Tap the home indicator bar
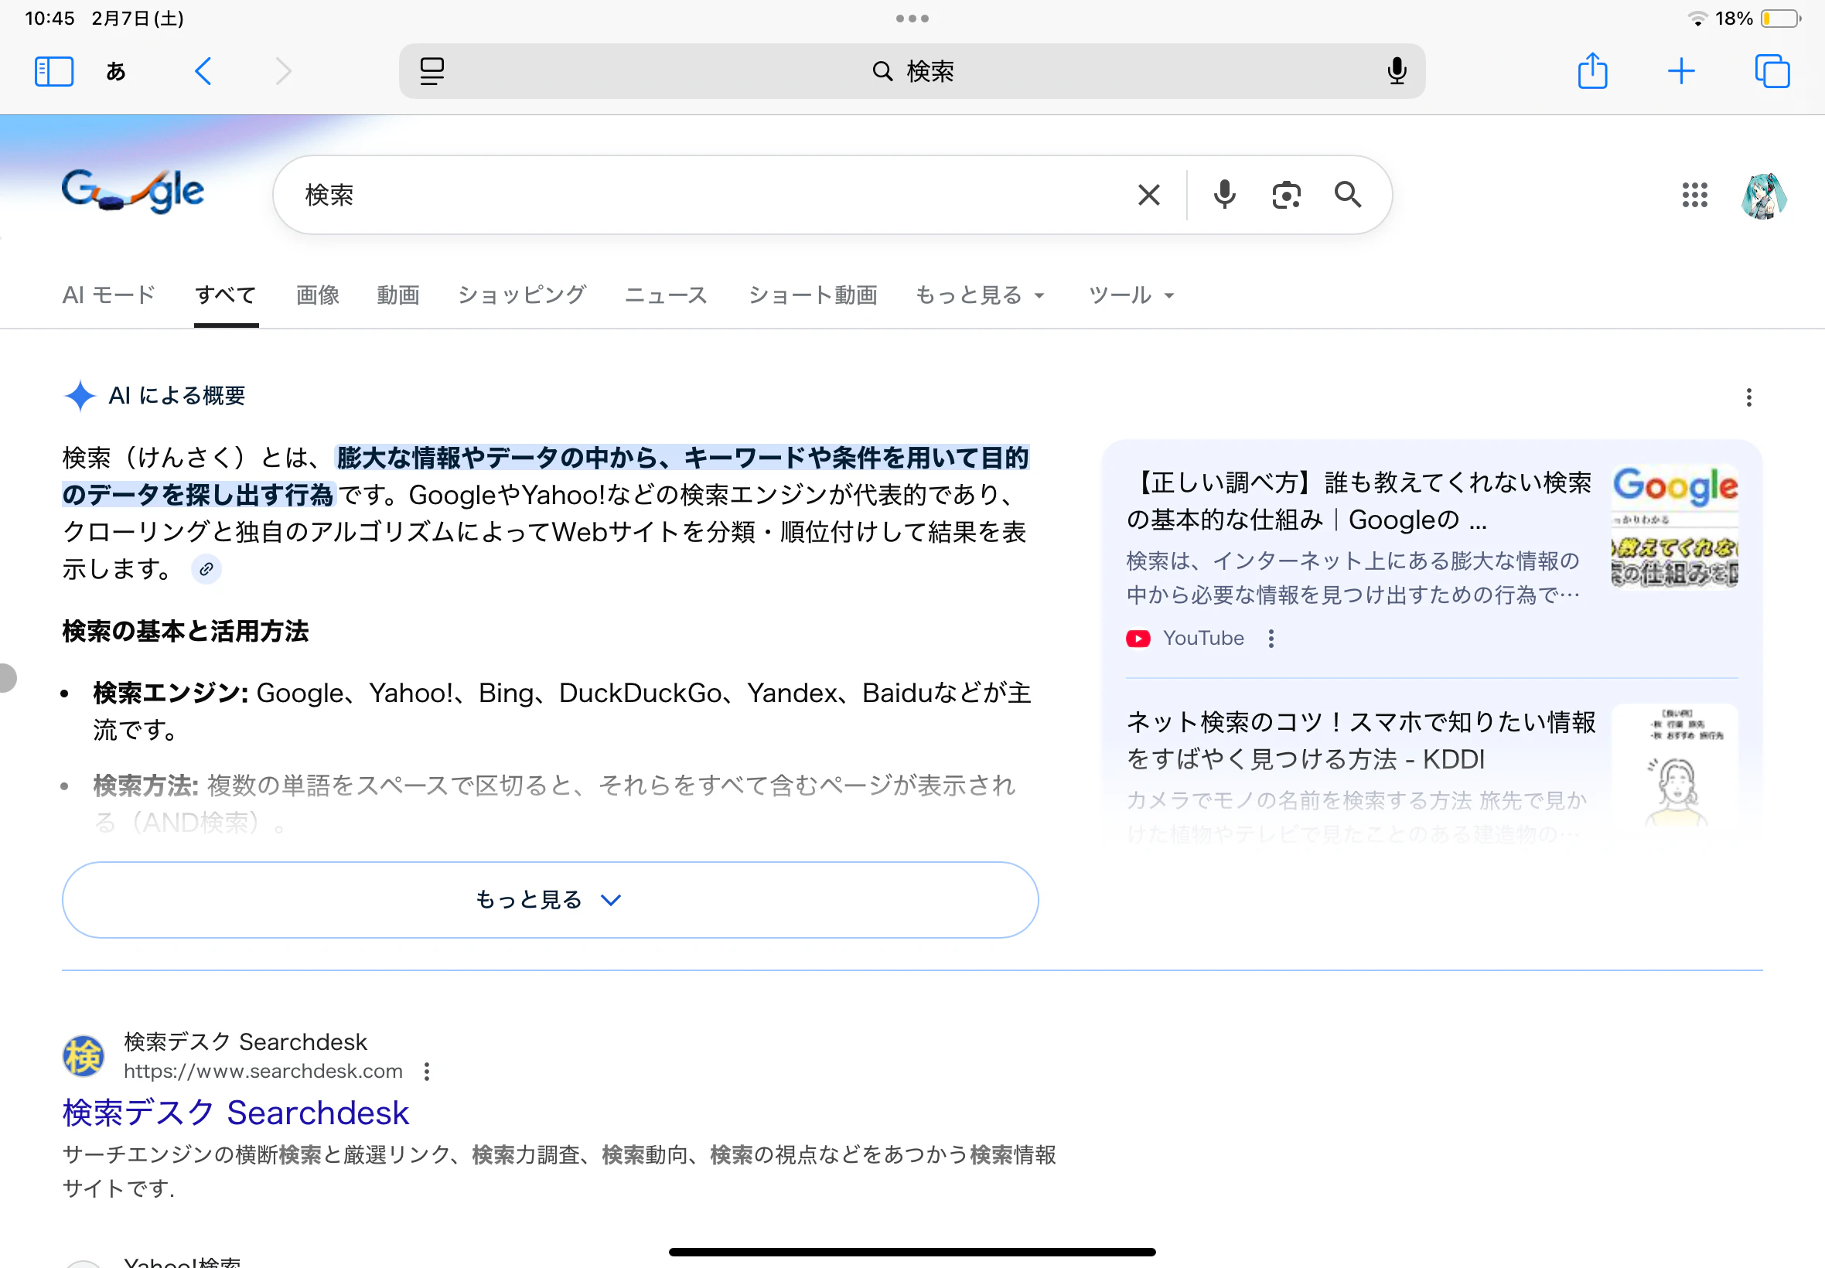The height and width of the screenshot is (1268, 1825). 912,1252
